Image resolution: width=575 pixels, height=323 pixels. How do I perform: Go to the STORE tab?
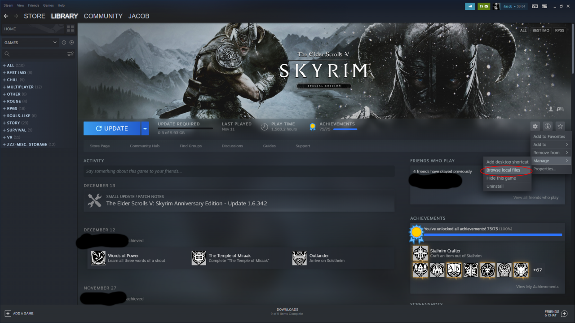[x=35, y=16]
